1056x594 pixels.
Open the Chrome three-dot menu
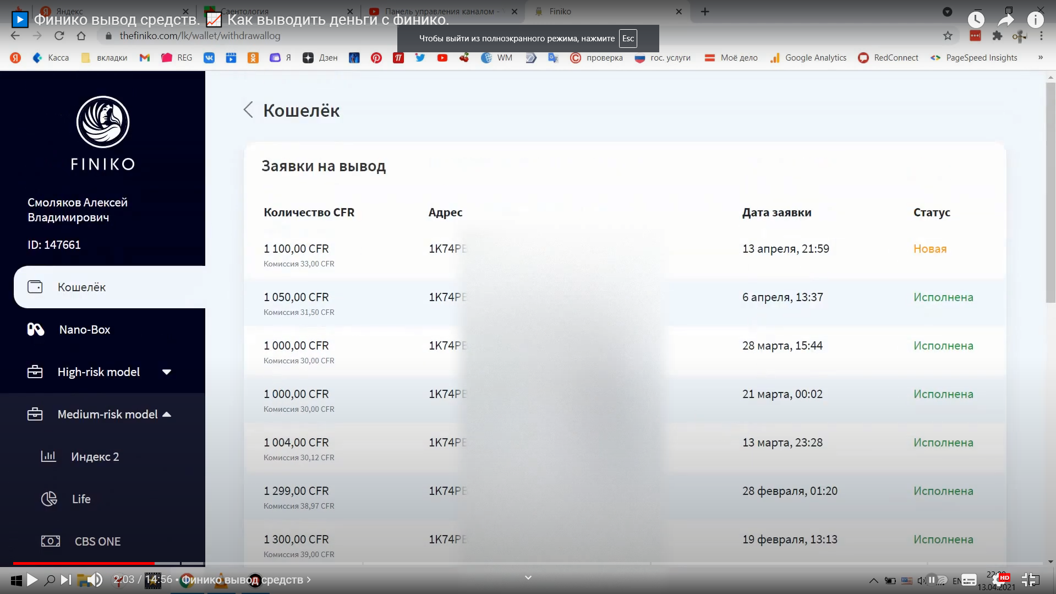[1041, 36]
